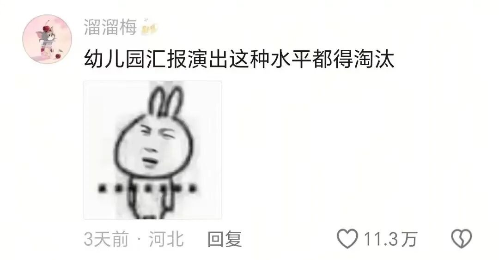This screenshot has width=499, height=260.
Task: Select the 3天前 timestamp
Action: [107, 239]
